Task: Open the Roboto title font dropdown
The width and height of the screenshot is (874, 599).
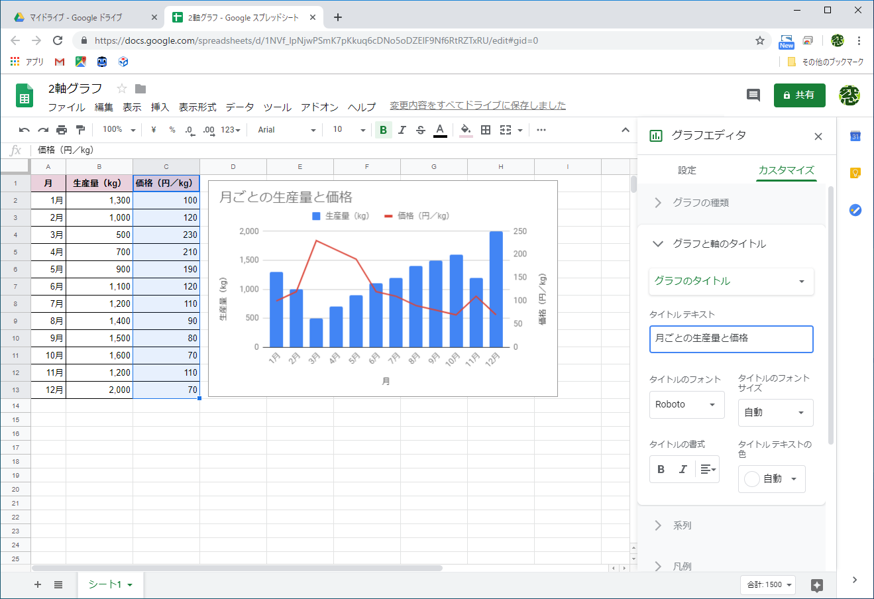Action: pyautogui.click(x=686, y=405)
